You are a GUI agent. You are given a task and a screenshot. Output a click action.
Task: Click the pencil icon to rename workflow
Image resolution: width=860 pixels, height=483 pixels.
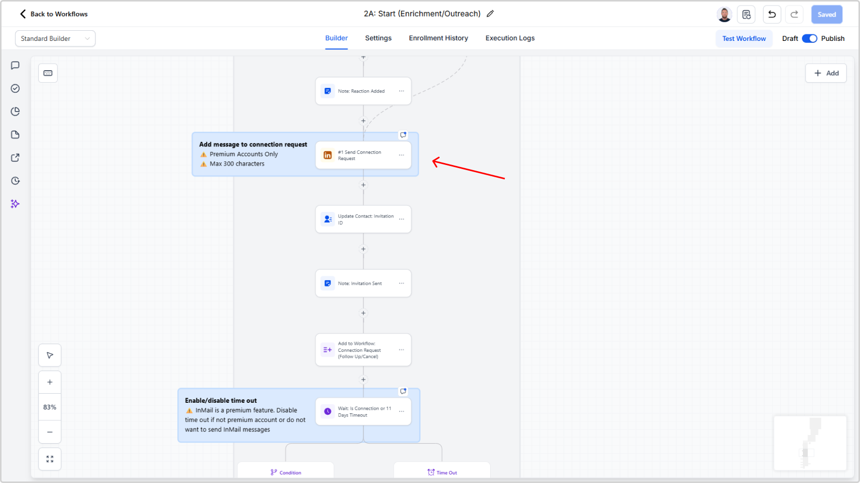click(x=490, y=14)
